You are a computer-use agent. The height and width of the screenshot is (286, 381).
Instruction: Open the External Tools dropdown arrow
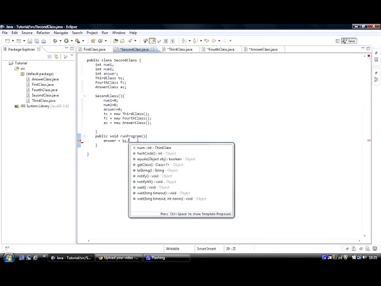[x=83, y=41]
